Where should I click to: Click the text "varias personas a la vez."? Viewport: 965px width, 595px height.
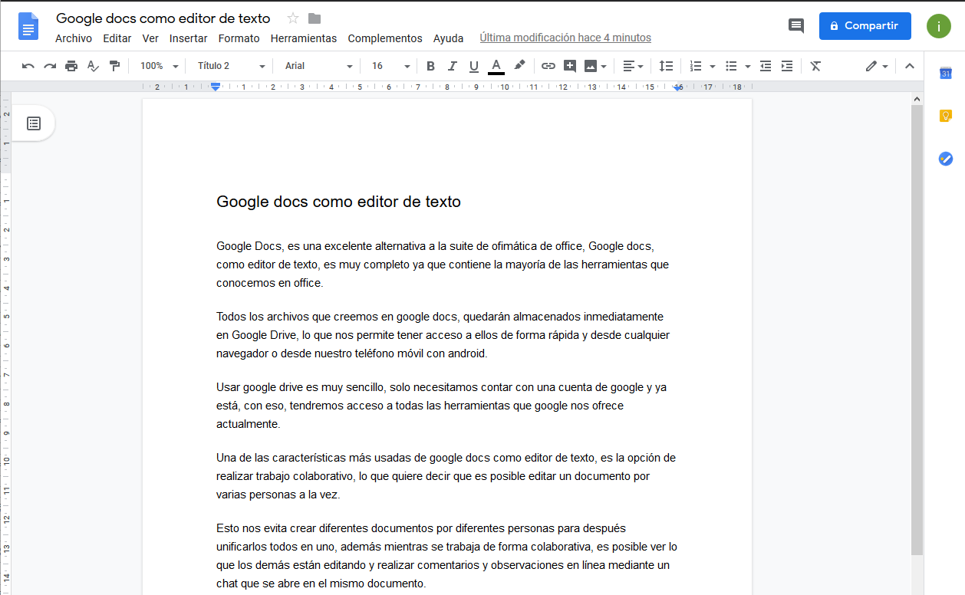click(278, 495)
